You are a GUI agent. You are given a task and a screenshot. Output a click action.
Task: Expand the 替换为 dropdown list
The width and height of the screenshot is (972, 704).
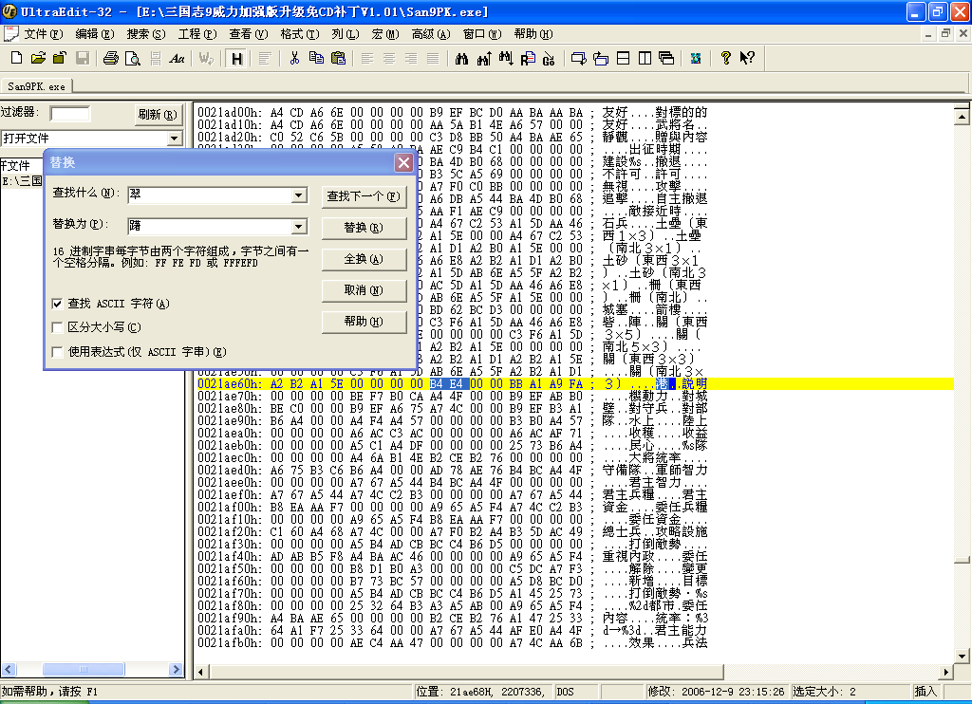click(299, 227)
